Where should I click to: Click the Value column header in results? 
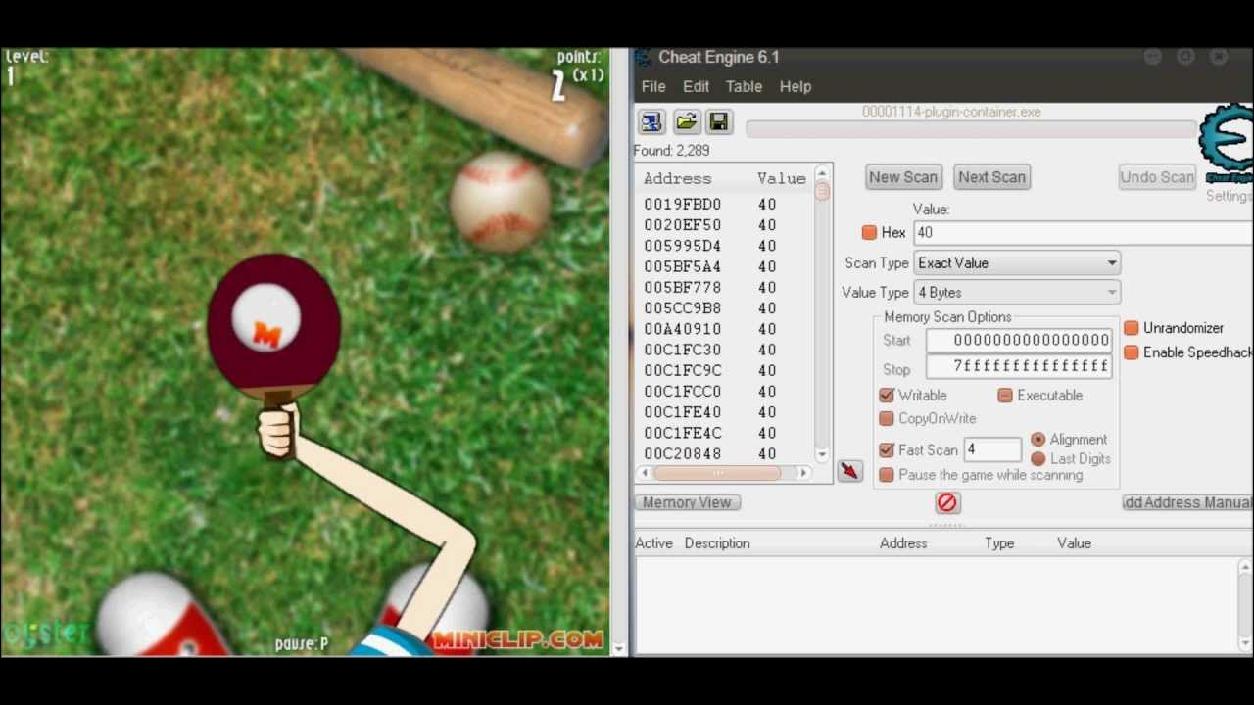point(781,178)
